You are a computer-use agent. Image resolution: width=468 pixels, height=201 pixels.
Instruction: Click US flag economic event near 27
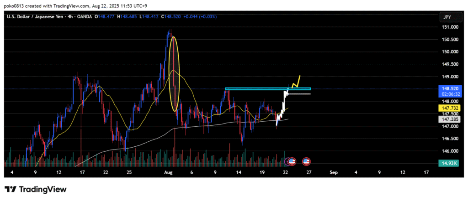click(306, 161)
